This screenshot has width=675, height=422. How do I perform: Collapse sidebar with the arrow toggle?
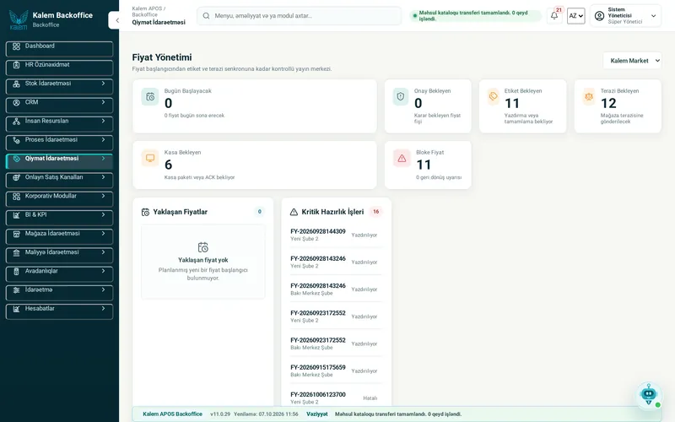pos(116,20)
